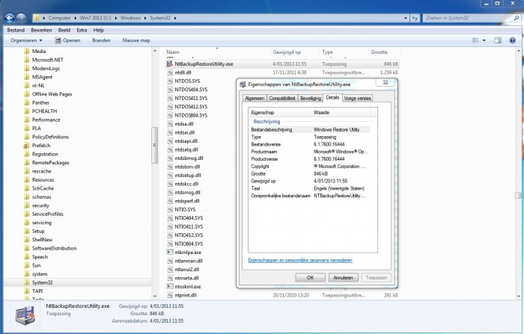Viewport: 524px width, 334px height.
Task: Click the refresh button beside address bar
Action: [x=415, y=18]
